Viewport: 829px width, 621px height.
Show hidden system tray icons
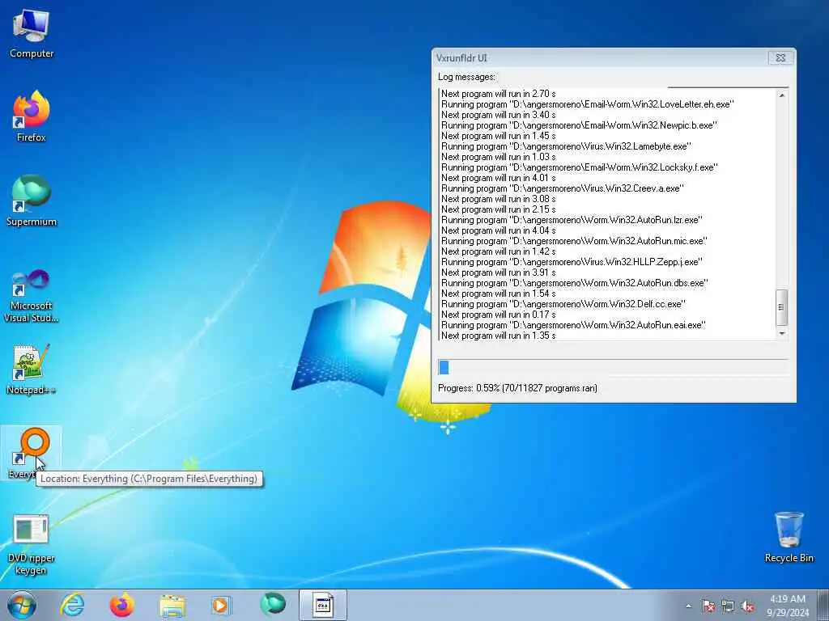688,606
